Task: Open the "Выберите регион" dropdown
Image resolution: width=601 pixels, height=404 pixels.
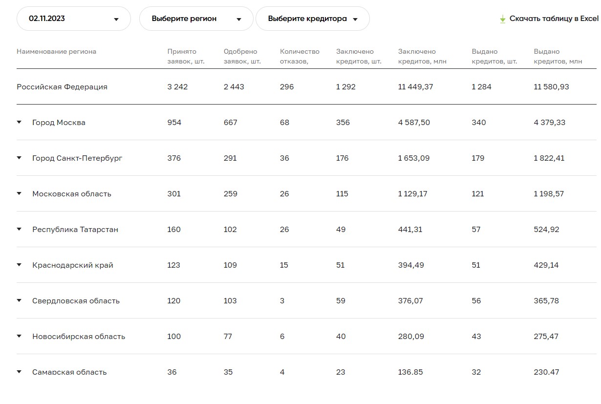Action: tap(196, 19)
